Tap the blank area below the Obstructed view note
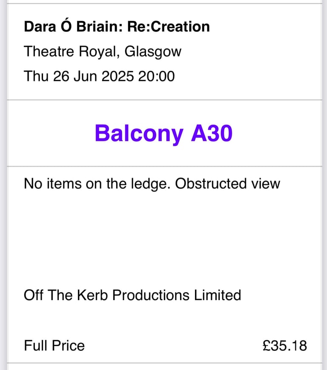Screen dimensions: 327x370 click(163, 238)
